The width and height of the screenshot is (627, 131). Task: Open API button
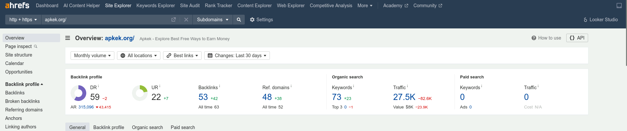[x=577, y=38]
